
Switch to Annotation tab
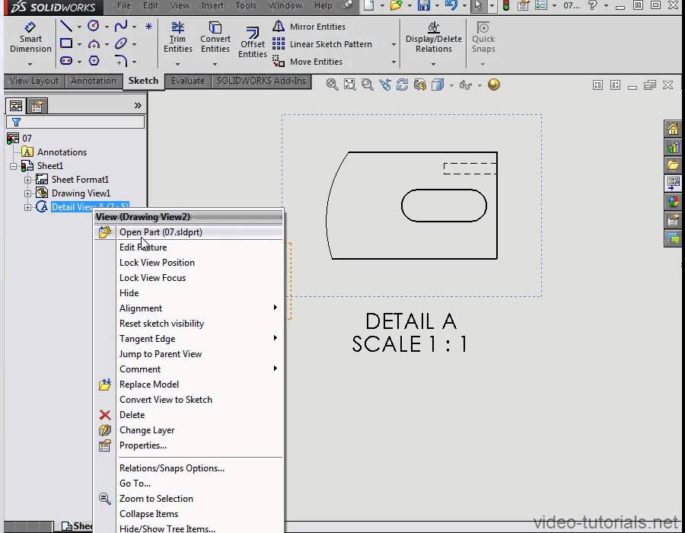94,81
